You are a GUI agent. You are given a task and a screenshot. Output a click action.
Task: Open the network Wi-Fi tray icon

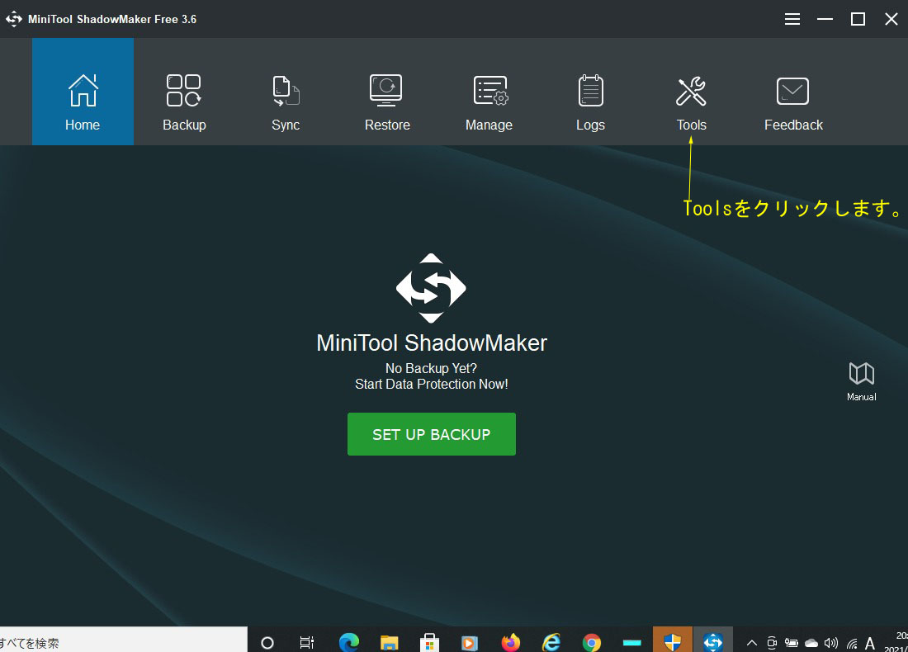[x=852, y=643]
